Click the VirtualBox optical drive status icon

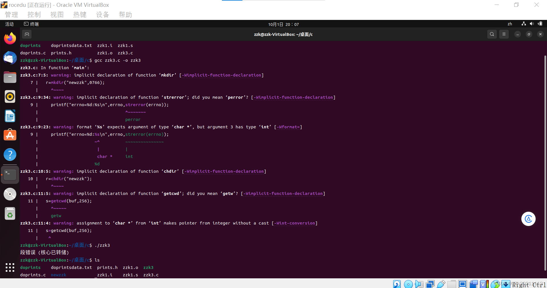[408, 284]
